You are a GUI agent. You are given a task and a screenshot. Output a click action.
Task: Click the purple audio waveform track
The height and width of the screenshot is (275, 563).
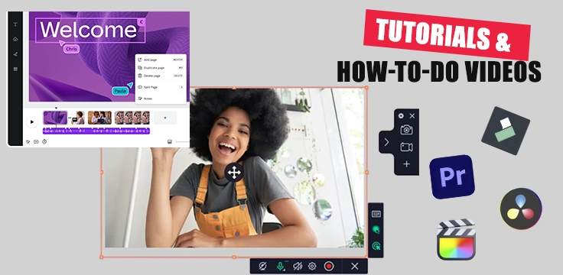tap(96, 131)
